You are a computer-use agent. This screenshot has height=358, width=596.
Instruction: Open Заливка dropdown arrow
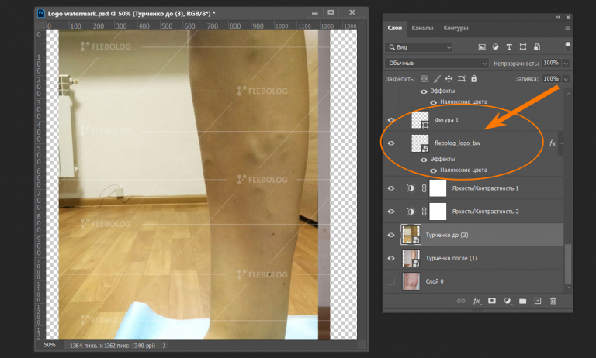coord(566,79)
